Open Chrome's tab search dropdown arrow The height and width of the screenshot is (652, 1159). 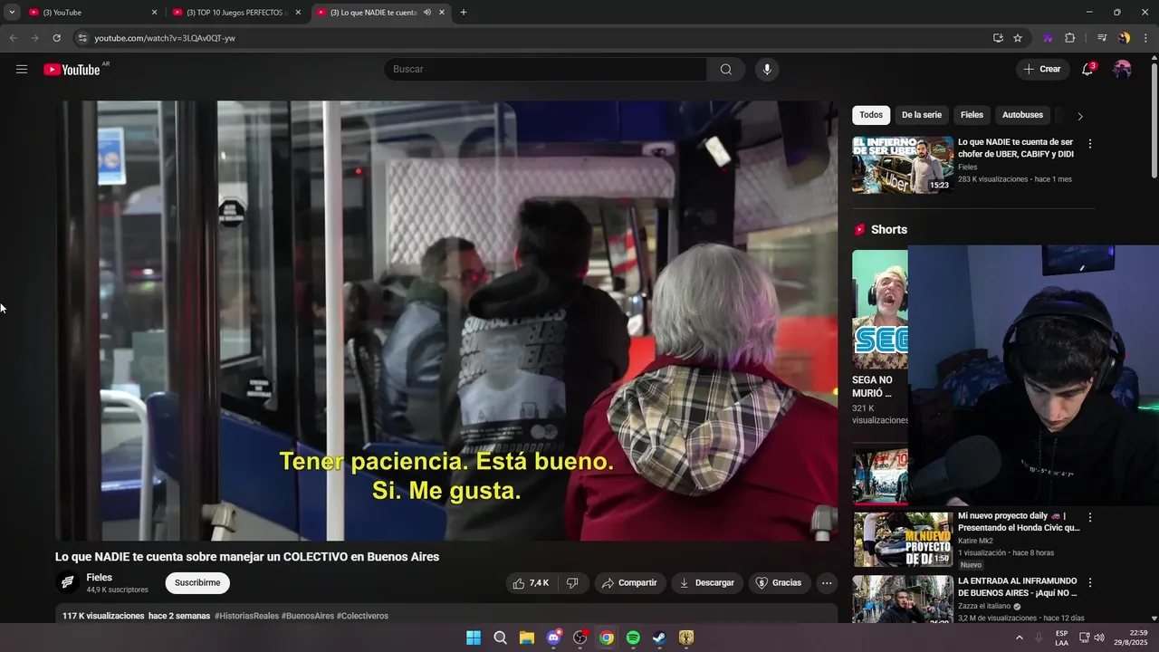[12, 13]
